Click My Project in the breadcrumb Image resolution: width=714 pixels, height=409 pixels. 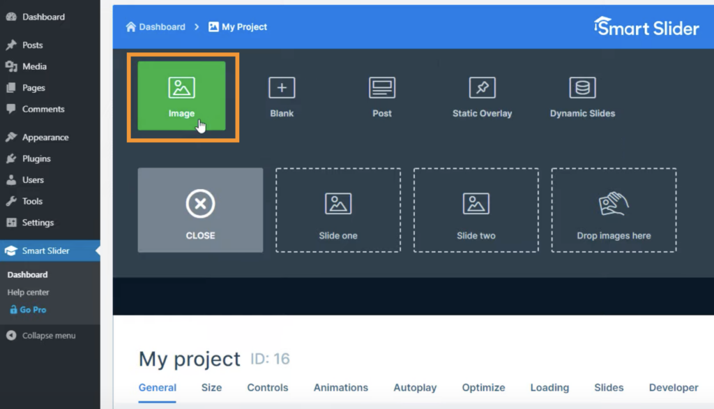click(238, 27)
